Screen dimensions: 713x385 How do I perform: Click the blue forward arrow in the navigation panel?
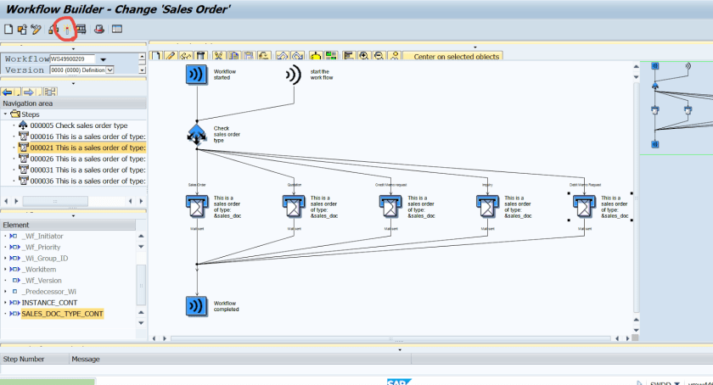[29, 92]
